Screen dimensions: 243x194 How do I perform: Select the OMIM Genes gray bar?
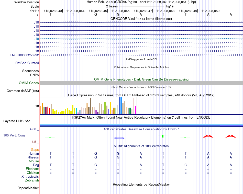141,83
